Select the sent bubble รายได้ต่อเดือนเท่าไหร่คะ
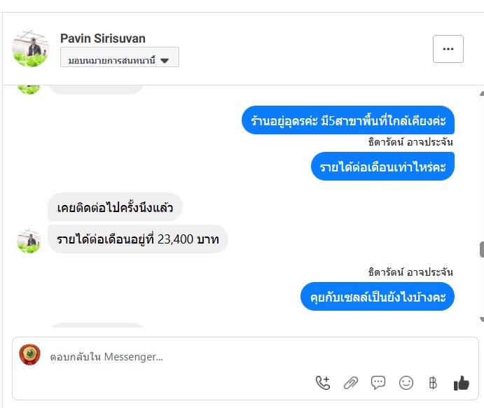This screenshot has height=408, width=484. click(382, 167)
